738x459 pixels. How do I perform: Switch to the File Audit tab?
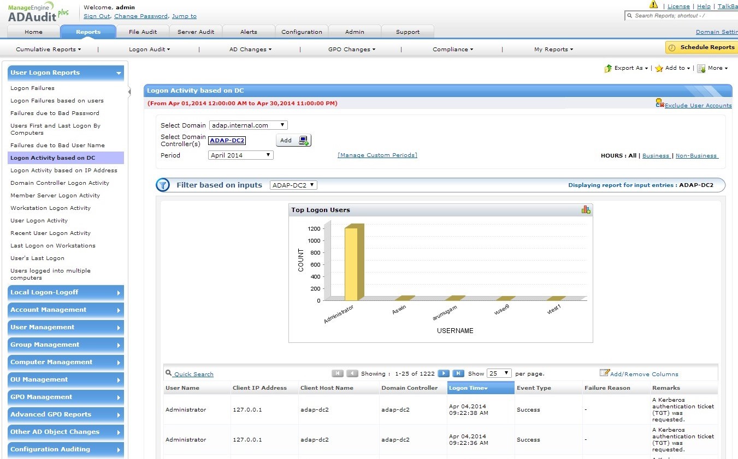143,32
